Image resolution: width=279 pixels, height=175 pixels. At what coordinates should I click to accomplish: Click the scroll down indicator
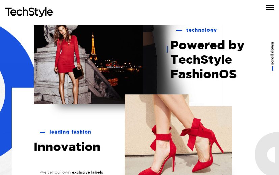tap(272, 53)
